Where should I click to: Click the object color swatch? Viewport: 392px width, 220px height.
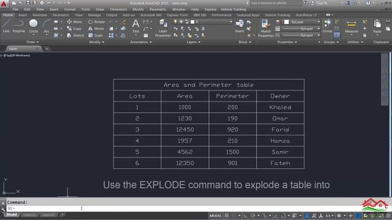(287, 22)
